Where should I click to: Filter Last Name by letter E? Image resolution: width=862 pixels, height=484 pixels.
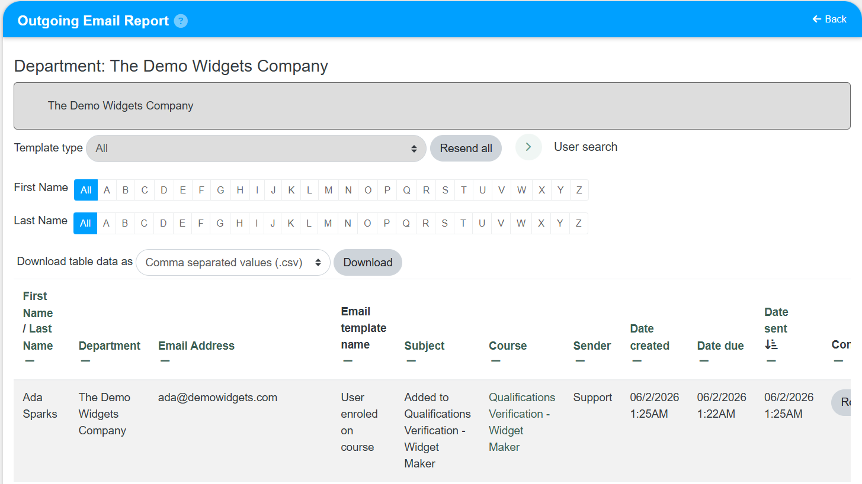(182, 223)
